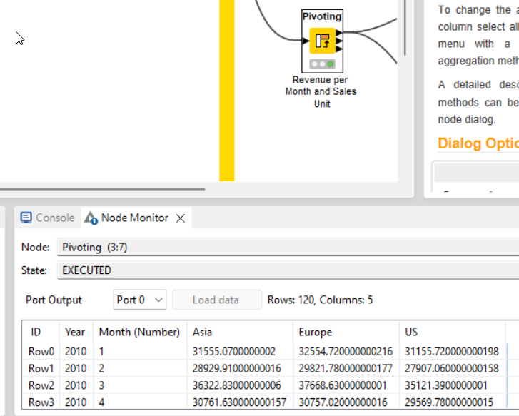
Task: Click the middle output port of Pivoting node
Action: pyautogui.click(x=339, y=41)
